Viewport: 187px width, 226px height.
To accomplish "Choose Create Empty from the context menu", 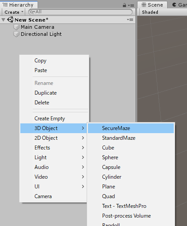I will (54, 119).
